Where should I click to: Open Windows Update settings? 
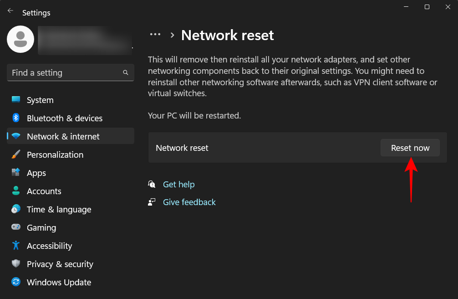[x=58, y=282]
